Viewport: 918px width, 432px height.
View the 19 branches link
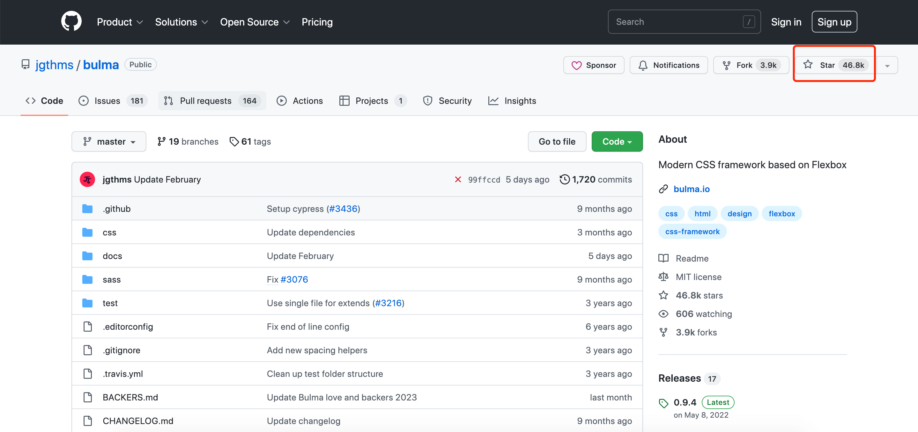(x=188, y=141)
